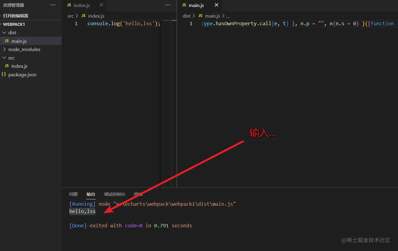Switch to the index.js editor tab
This screenshot has height=251, width=398.
81,5
